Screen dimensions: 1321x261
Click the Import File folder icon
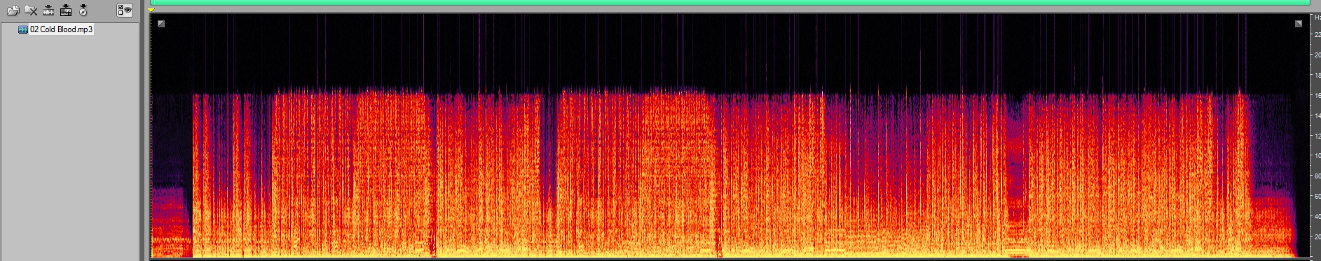coord(13,10)
